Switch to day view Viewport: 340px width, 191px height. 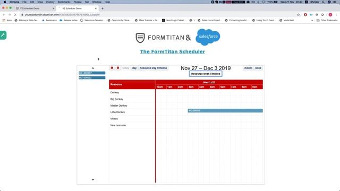pyautogui.click(x=134, y=68)
